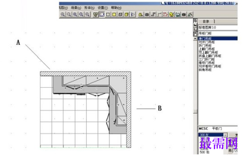Image resolution: width=245 pixels, height=156 pixels.
Task: Click the vertical scrollbar thumb beside canvas
Action: (195, 111)
